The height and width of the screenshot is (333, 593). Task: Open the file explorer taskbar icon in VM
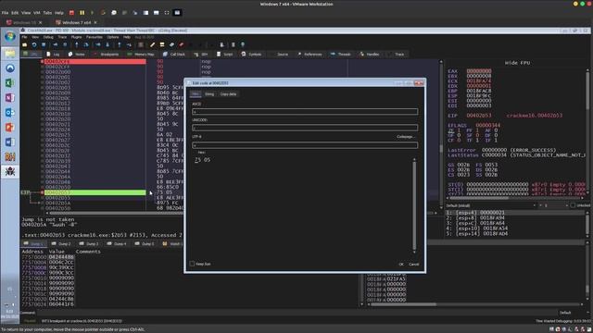point(10,54)
